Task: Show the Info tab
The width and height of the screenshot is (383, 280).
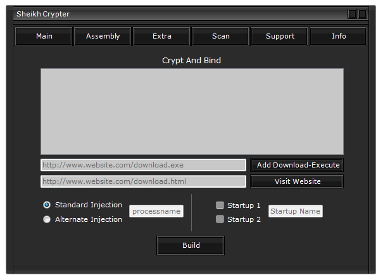Action: pos(338,36)
